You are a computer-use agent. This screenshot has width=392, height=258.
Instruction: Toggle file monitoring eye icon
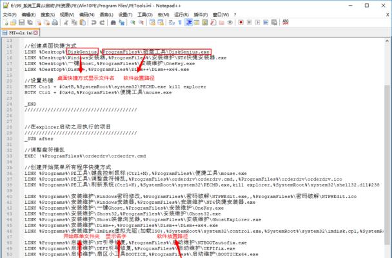pos(230,23)
